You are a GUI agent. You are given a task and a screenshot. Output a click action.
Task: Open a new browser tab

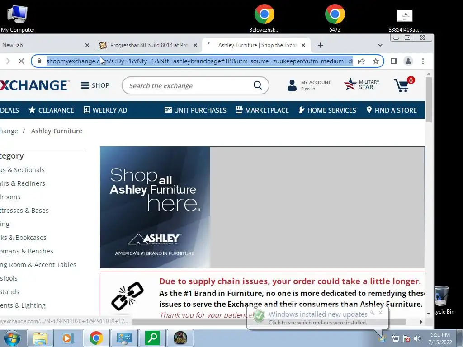tap(321, 45)
